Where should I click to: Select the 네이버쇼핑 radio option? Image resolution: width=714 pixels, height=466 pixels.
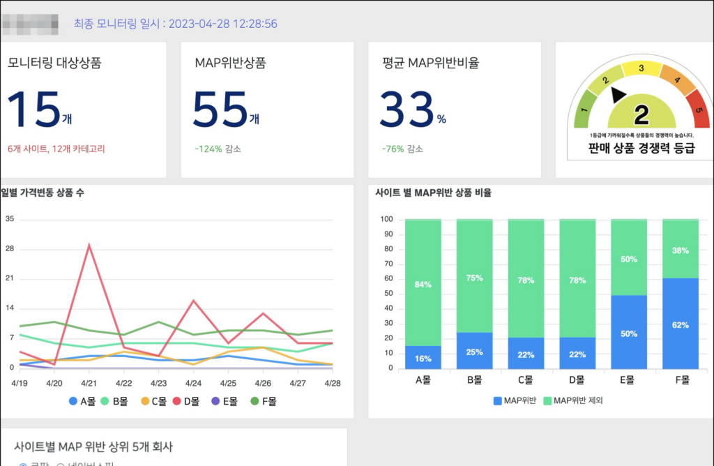tap(61, 463)
